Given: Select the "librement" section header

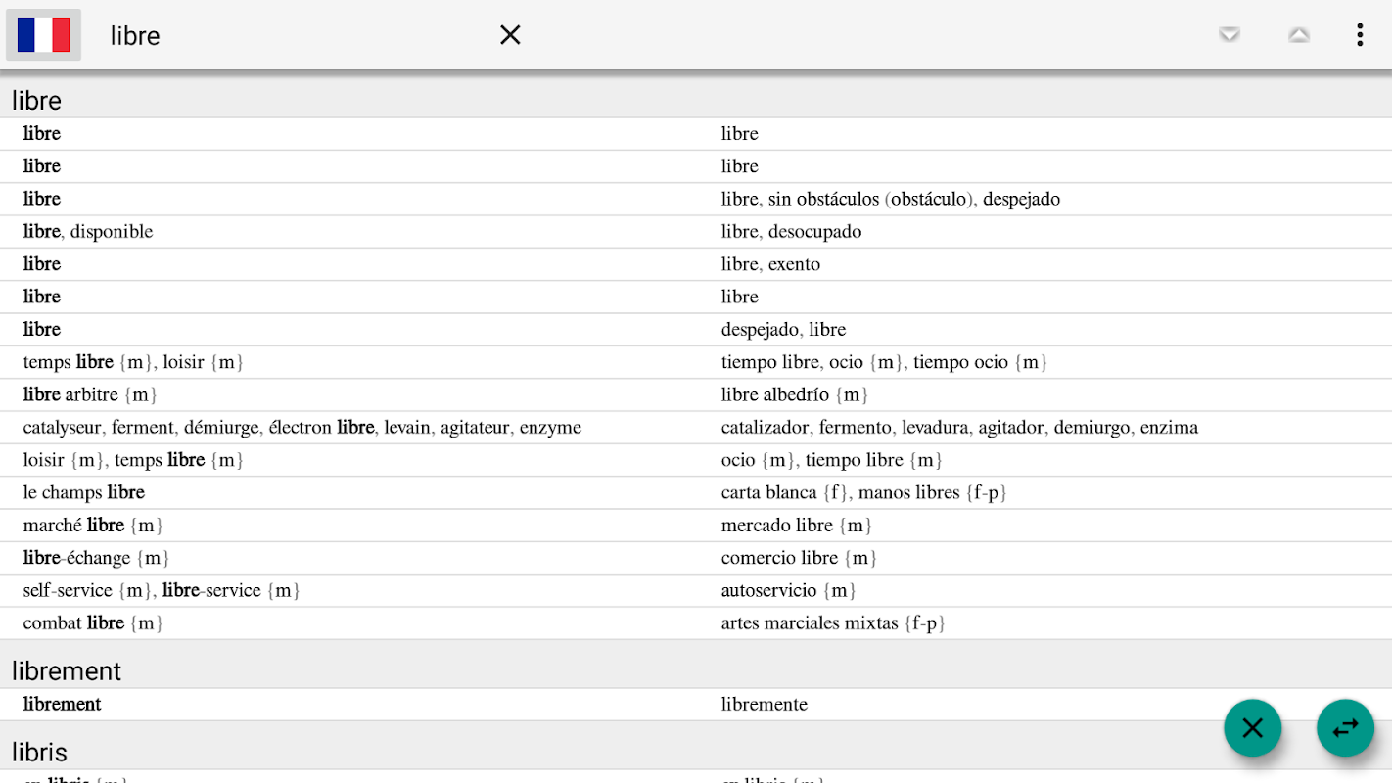Looking at the screenshot, I should (67, 671).
